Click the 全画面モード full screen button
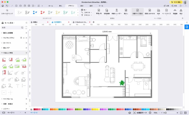This screenshot has height=115, width=189. click(x=140, y=113)
